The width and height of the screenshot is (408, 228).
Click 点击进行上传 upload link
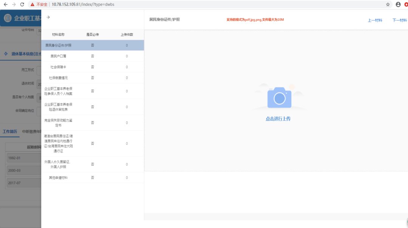(278, 119)
